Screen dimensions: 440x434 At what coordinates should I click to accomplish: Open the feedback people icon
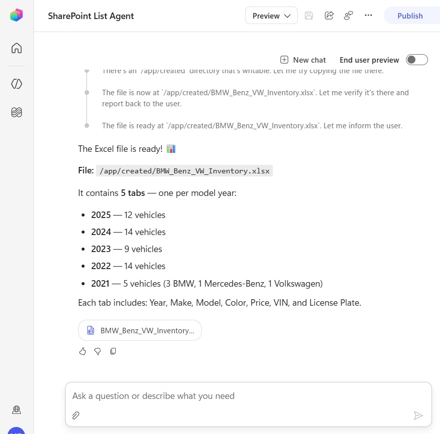pyautogui.click(x=348, y=16)
